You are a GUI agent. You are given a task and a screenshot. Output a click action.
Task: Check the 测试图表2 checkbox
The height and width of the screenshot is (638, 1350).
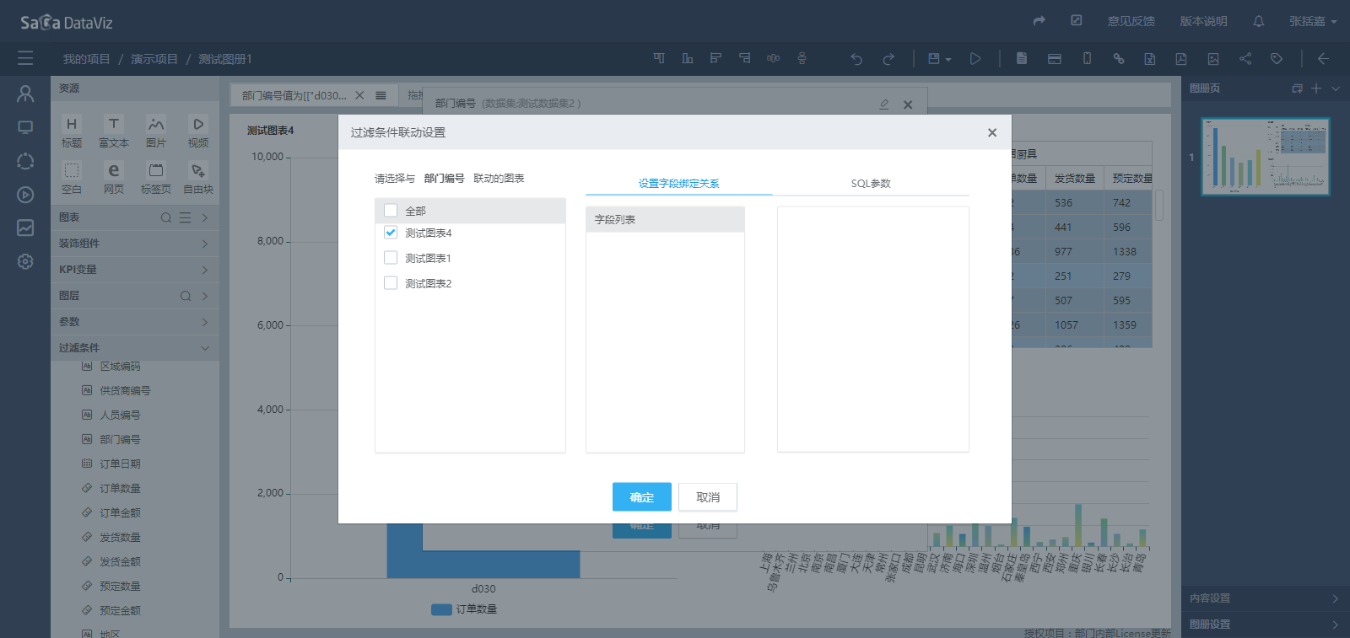[391, 283]
